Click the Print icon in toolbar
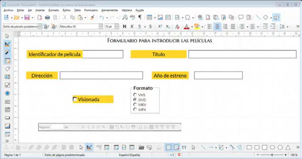The width and height of the screenshot is (302, 159). 48,17
